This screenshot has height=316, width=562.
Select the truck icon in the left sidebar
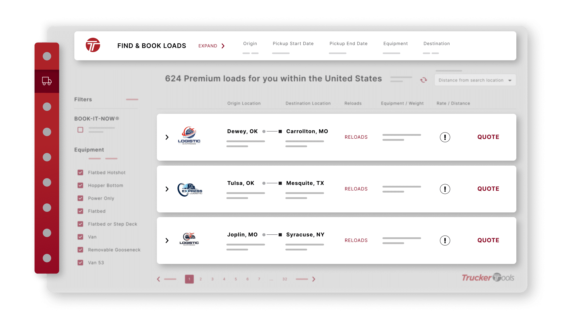pos(47,81)
